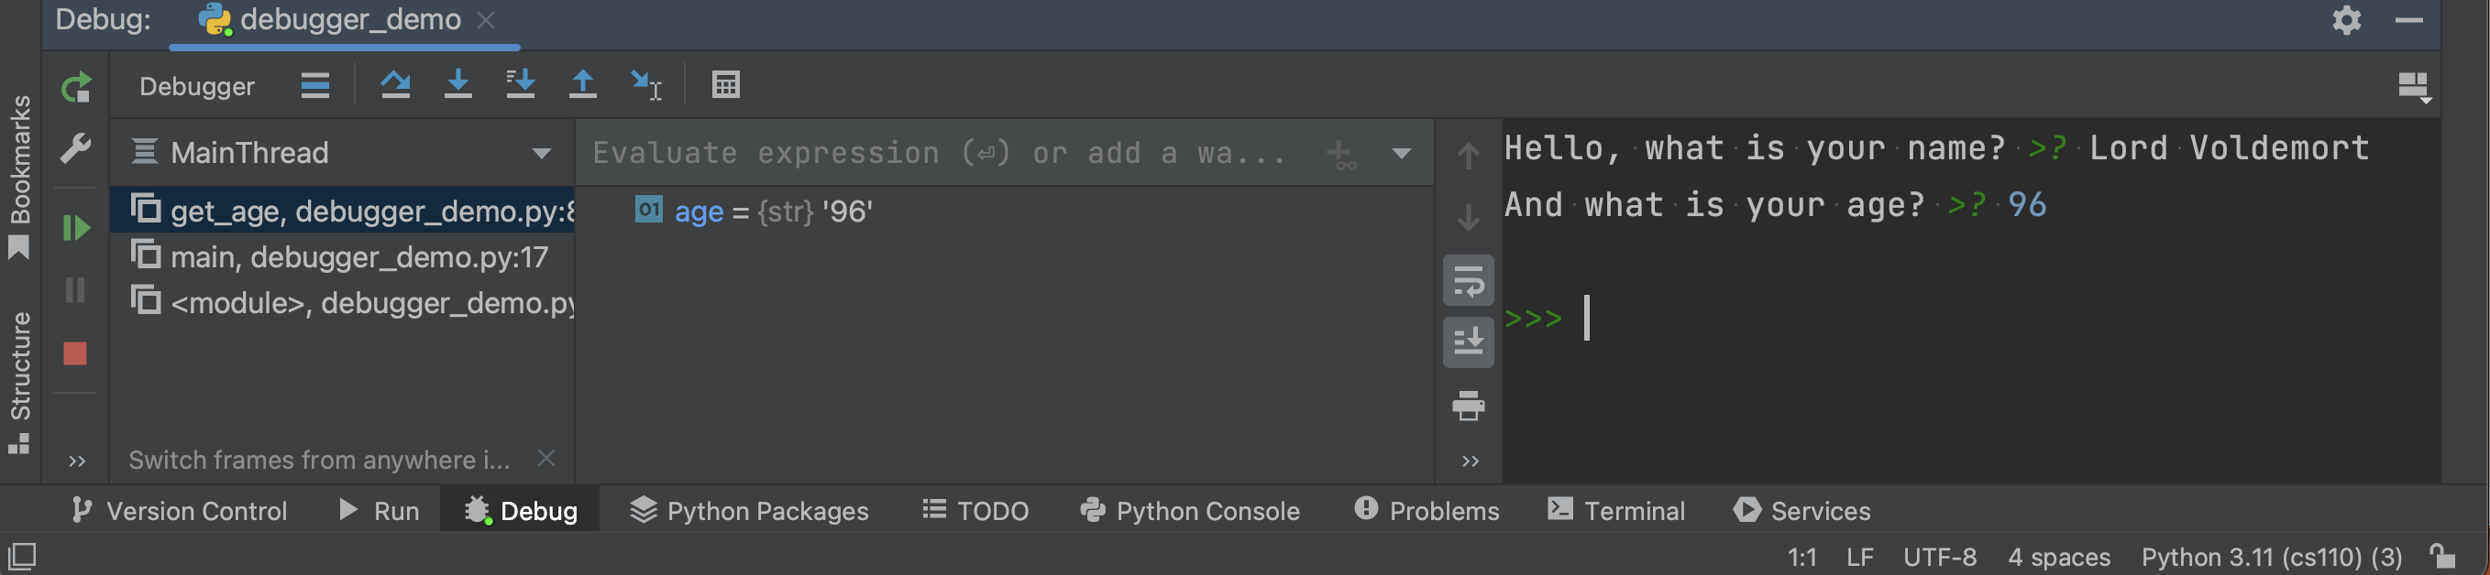The height and width of the screenshot is (575, 2490).
Task: Open the watch expression history dropdown
Action: pos(1401,152)
